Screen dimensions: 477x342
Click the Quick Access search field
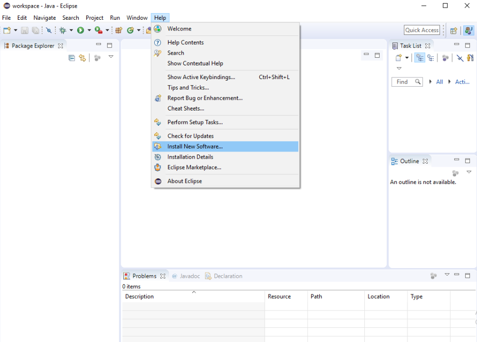[x=422, y=30]
